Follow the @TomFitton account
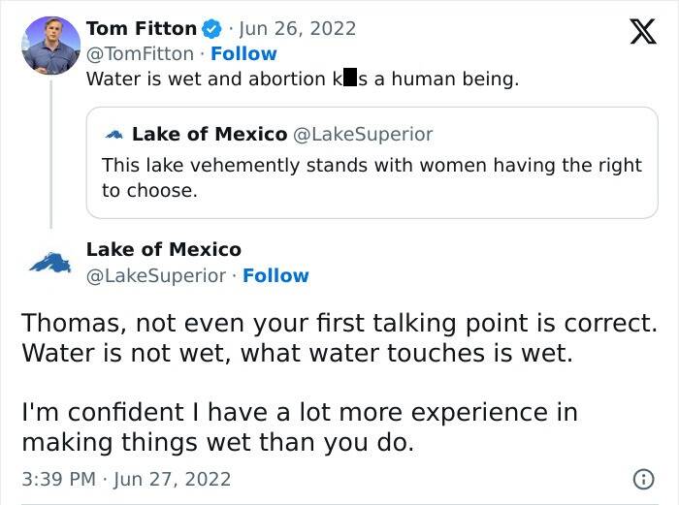This screenshot has height=505, width=679. 243,53
